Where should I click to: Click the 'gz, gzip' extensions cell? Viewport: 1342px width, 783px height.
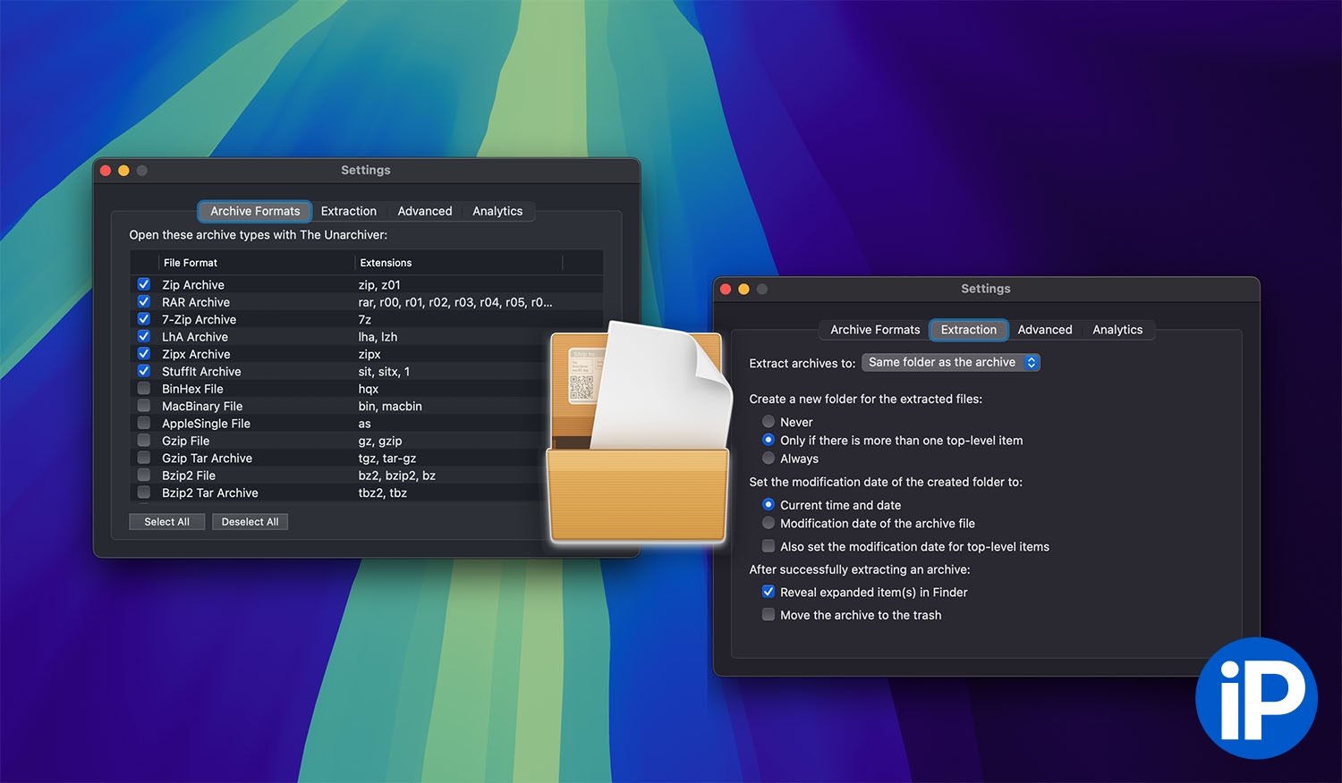point(380,441)
